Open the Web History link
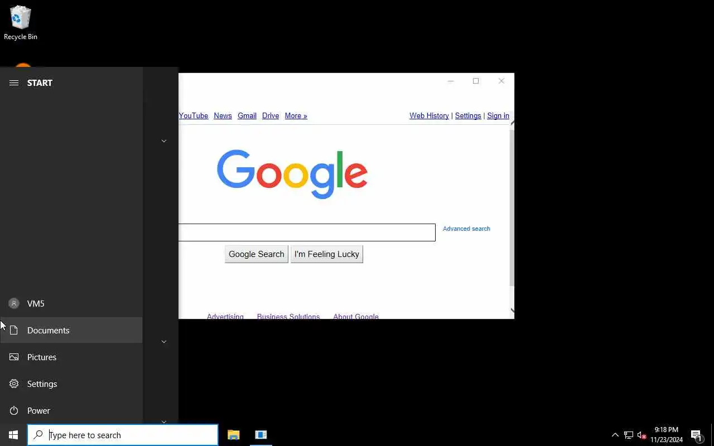Screen dimensions: 714x446 coord(429,115)
